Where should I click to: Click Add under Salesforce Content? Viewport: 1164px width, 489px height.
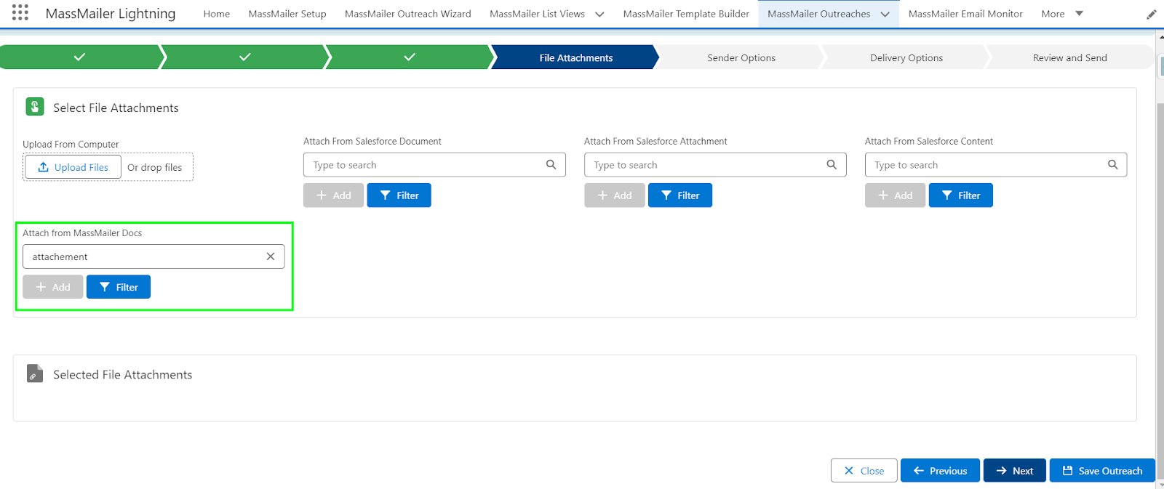pos(895,195)
